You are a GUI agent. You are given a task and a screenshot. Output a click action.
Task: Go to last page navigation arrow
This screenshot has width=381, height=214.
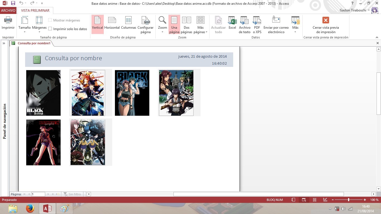(x=52, y=194)
